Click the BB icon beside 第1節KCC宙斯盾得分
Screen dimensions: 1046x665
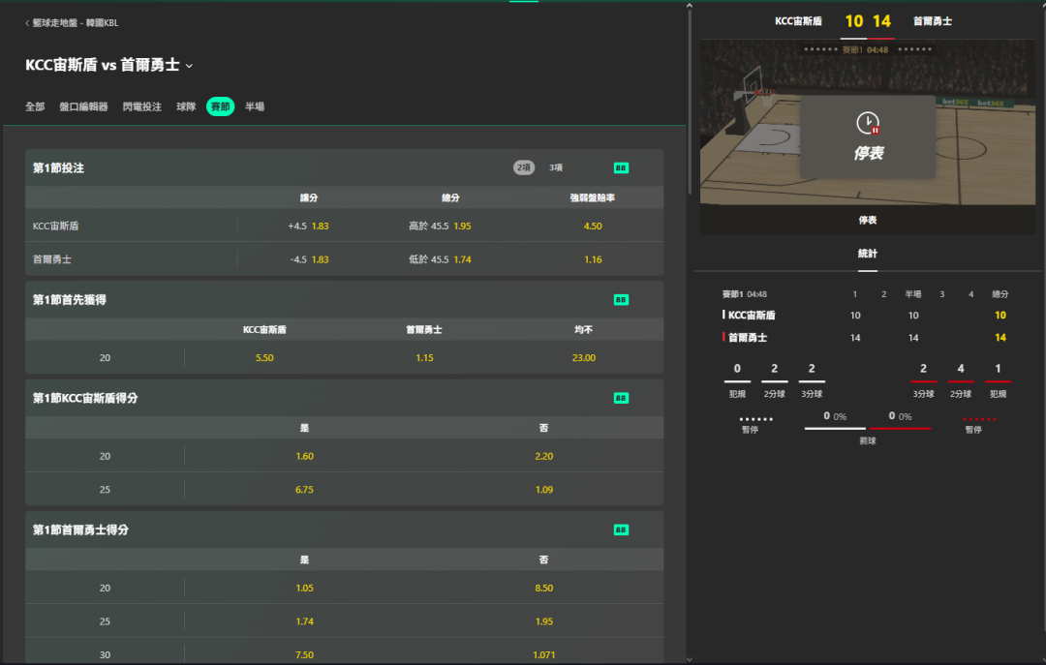(x=621, y=398)
